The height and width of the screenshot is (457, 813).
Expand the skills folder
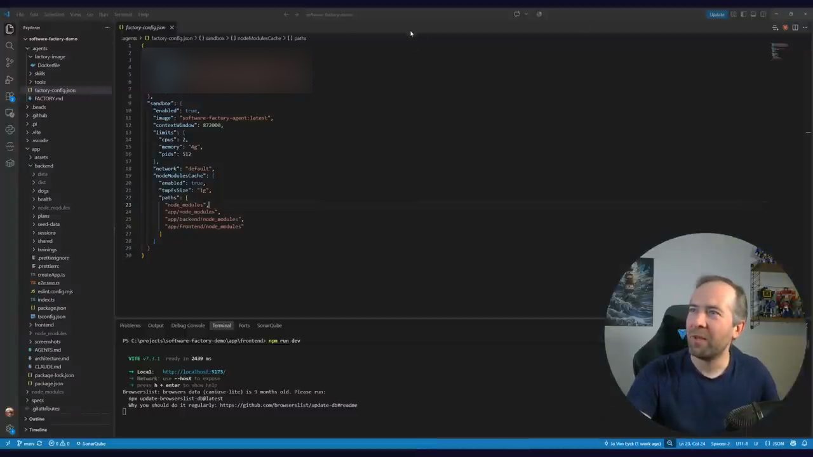pos(39,74)
